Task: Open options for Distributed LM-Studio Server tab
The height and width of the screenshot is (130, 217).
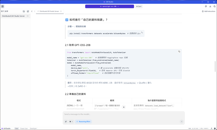Action: point(61,11)
